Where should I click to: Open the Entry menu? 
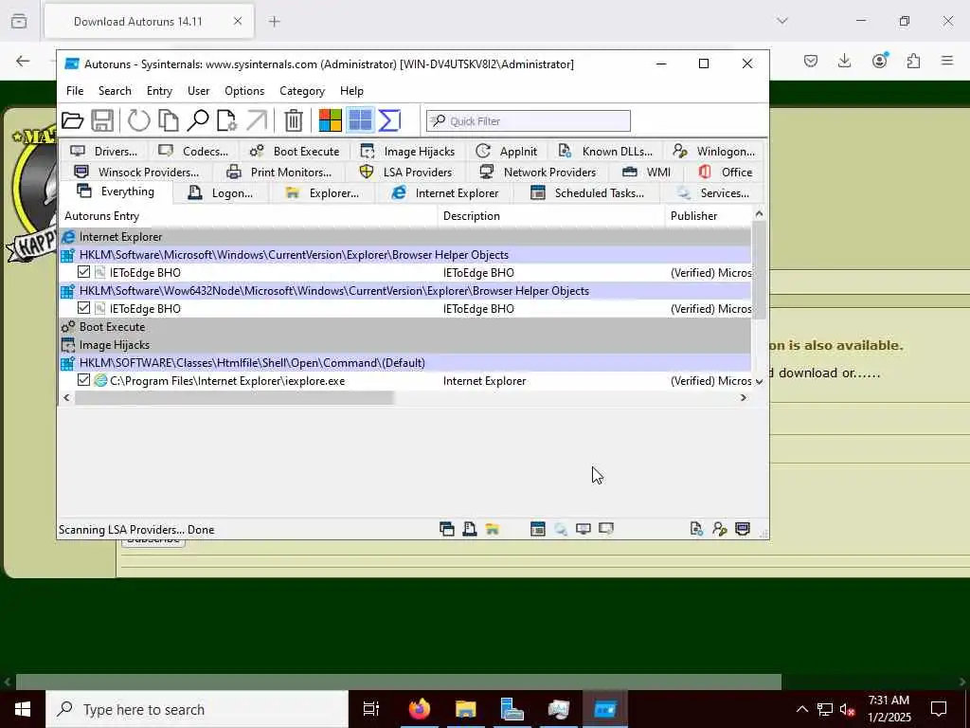(159, 91)
